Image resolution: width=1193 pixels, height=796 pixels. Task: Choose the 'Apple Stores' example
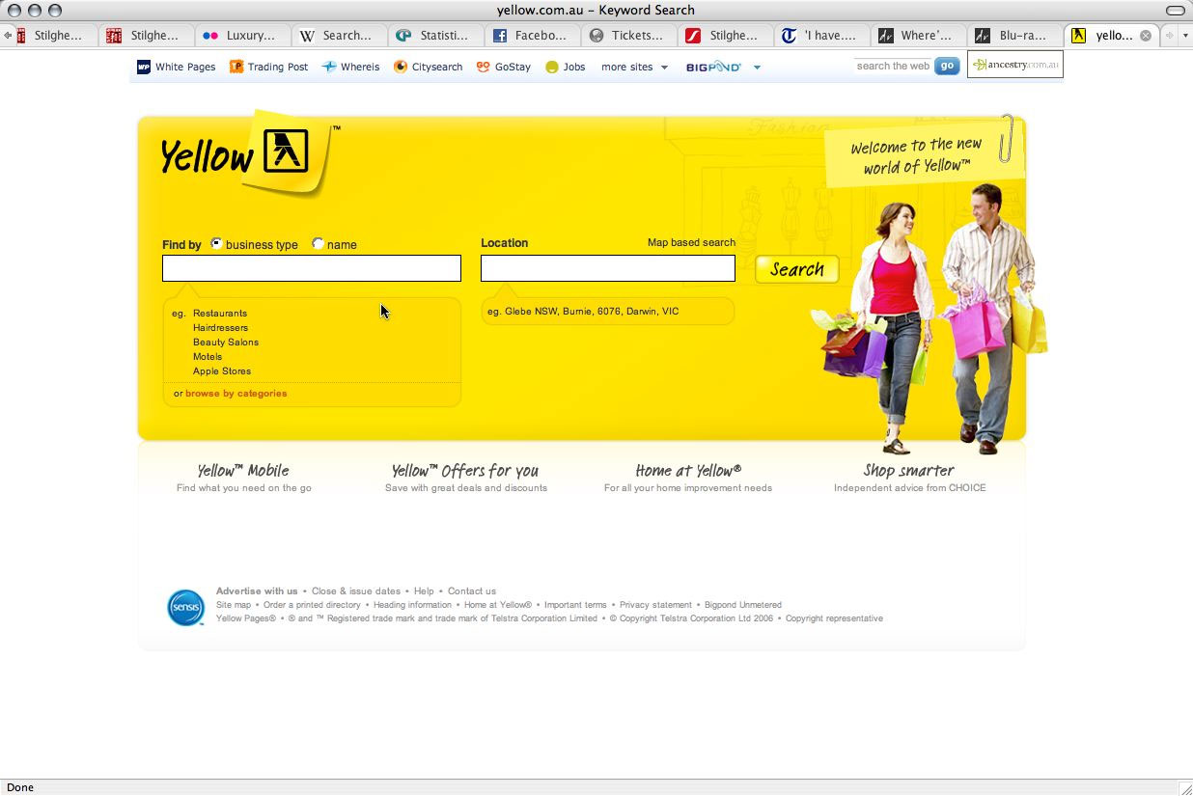tap(222, 371)
